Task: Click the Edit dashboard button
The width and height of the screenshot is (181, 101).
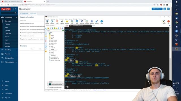Action: pos(157,9)
